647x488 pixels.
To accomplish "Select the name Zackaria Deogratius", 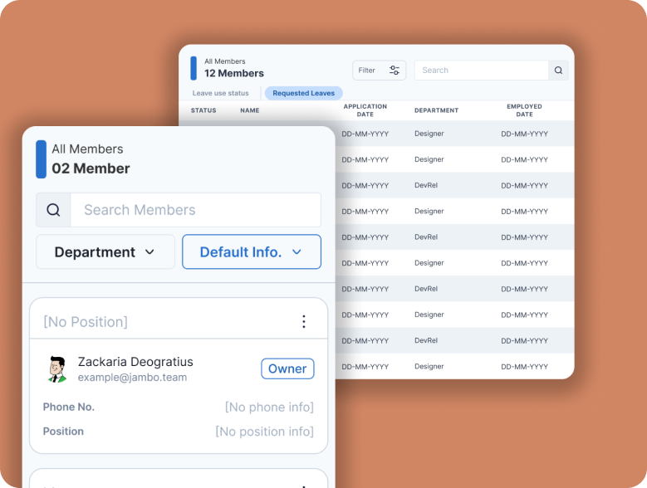I will 135,362.
